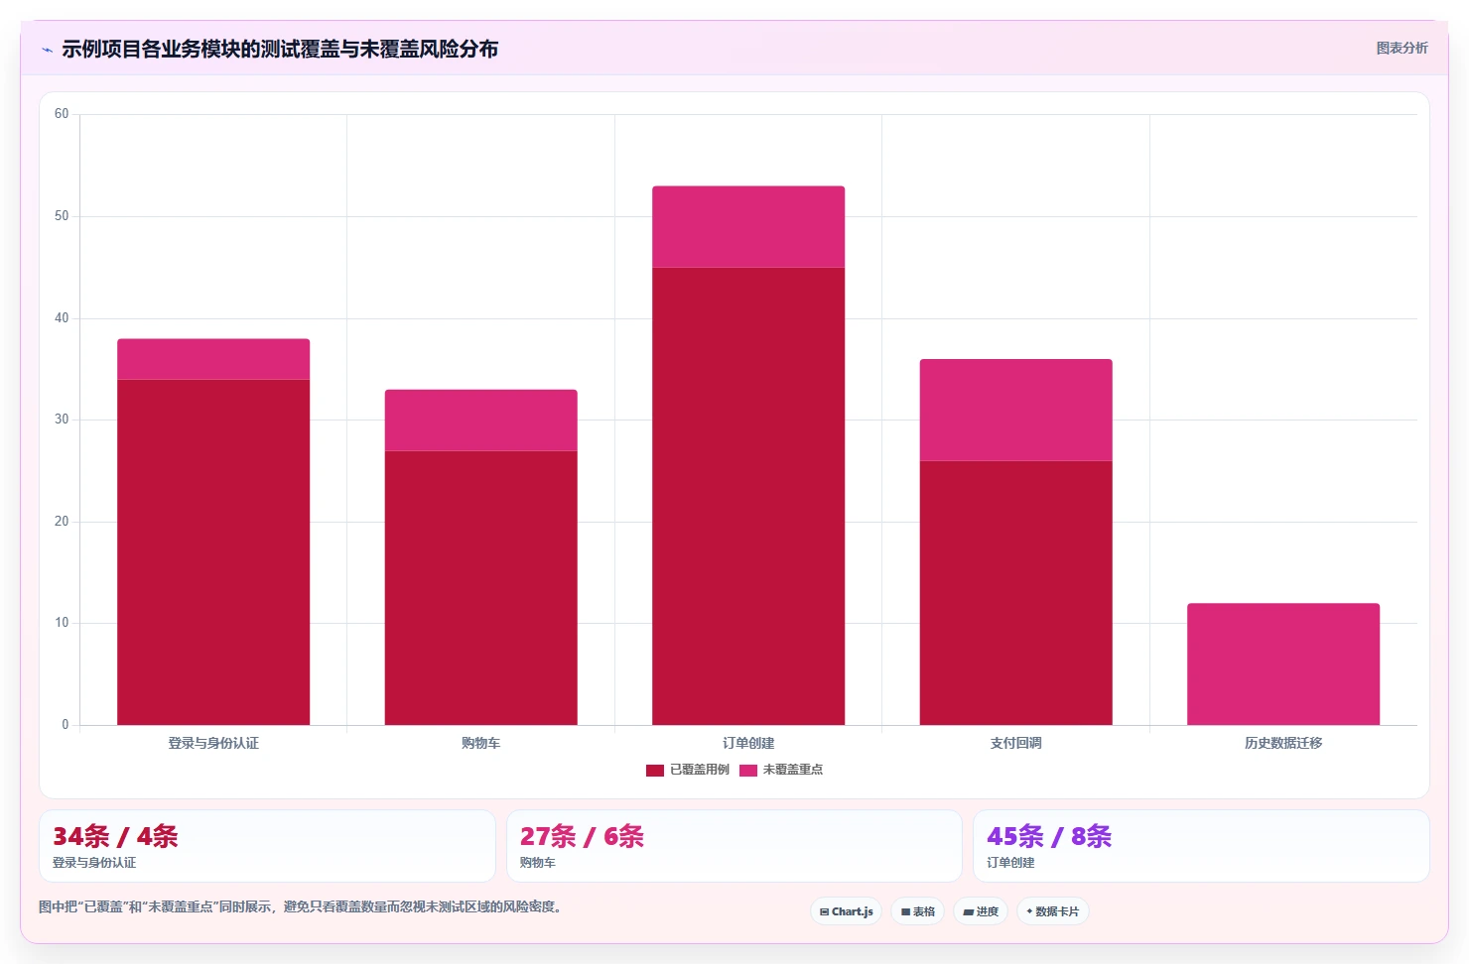Screen dimensions: 1469x964
Task: Click the 历史数据迁移 uncovered bar
Action: pyautogui.click(x=1283, y=663)
